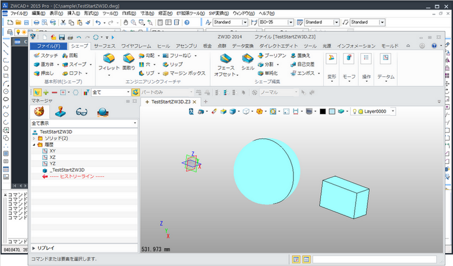Open ZWCAD ISO-25 dimension style dropdown
Image resolution: width=453 pixels, height=266 pixels.
click(x=291, y=22)
